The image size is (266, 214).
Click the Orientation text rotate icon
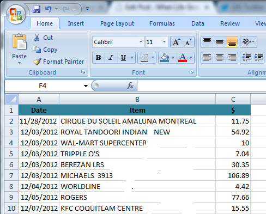[246, 42]
